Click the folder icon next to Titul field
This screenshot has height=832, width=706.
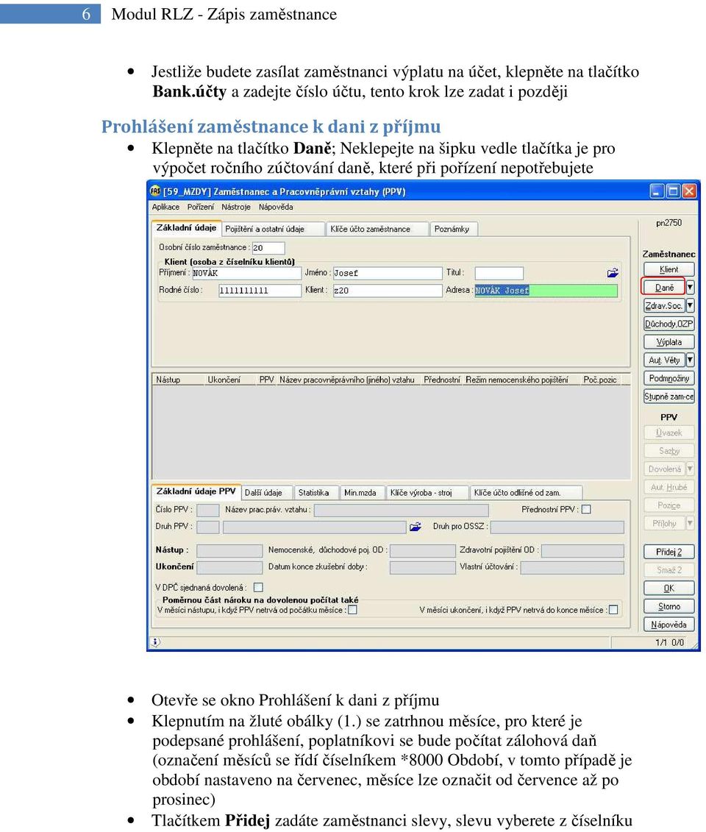613,273
